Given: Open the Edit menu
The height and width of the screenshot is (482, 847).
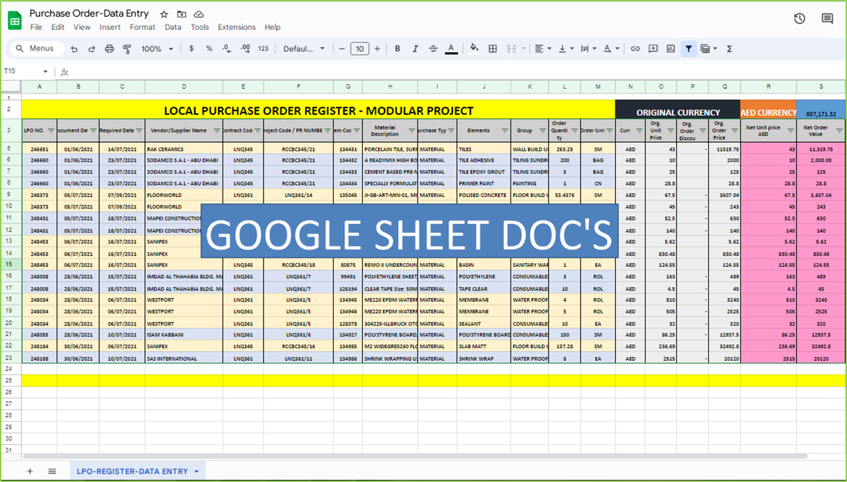Looking at the screenshot, I should click(x=58, y=27).
